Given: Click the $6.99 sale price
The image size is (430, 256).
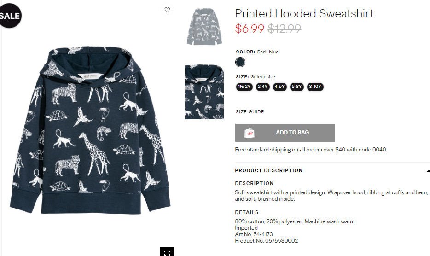Looking at the screenshot, I should click(x=250, y=29).
